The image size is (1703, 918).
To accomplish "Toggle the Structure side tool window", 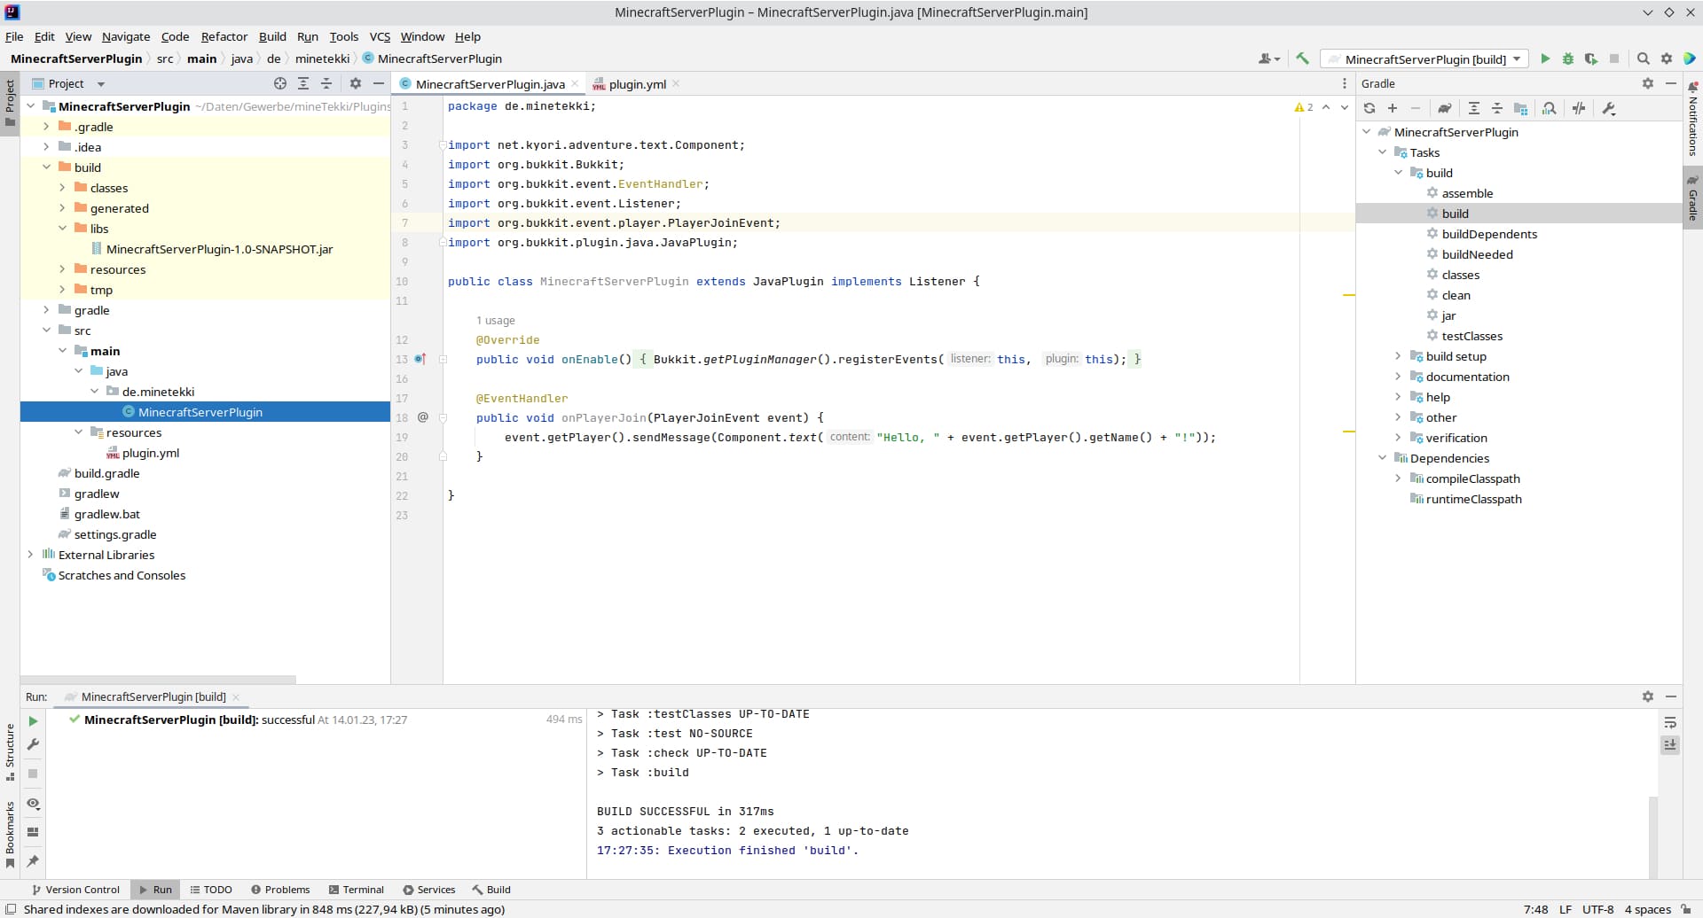I will (x=10, y=752).
